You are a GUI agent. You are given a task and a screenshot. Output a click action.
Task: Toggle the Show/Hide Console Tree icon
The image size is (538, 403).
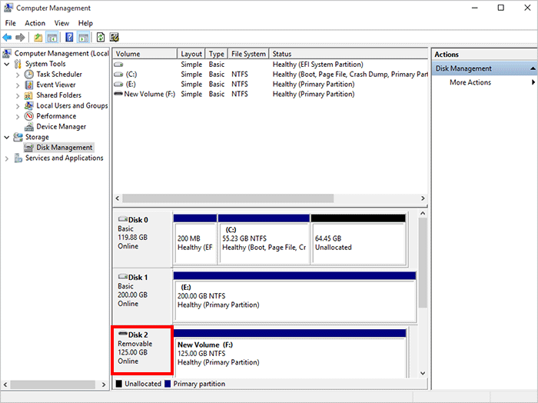51,38
